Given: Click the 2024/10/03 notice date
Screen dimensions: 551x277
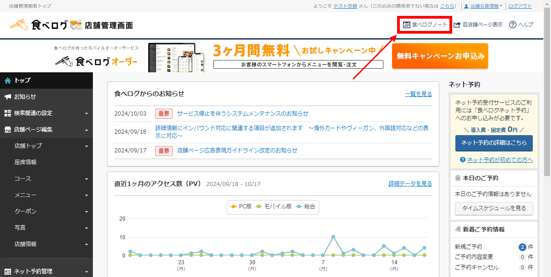Looking at the screenshot, I should 130,114.
